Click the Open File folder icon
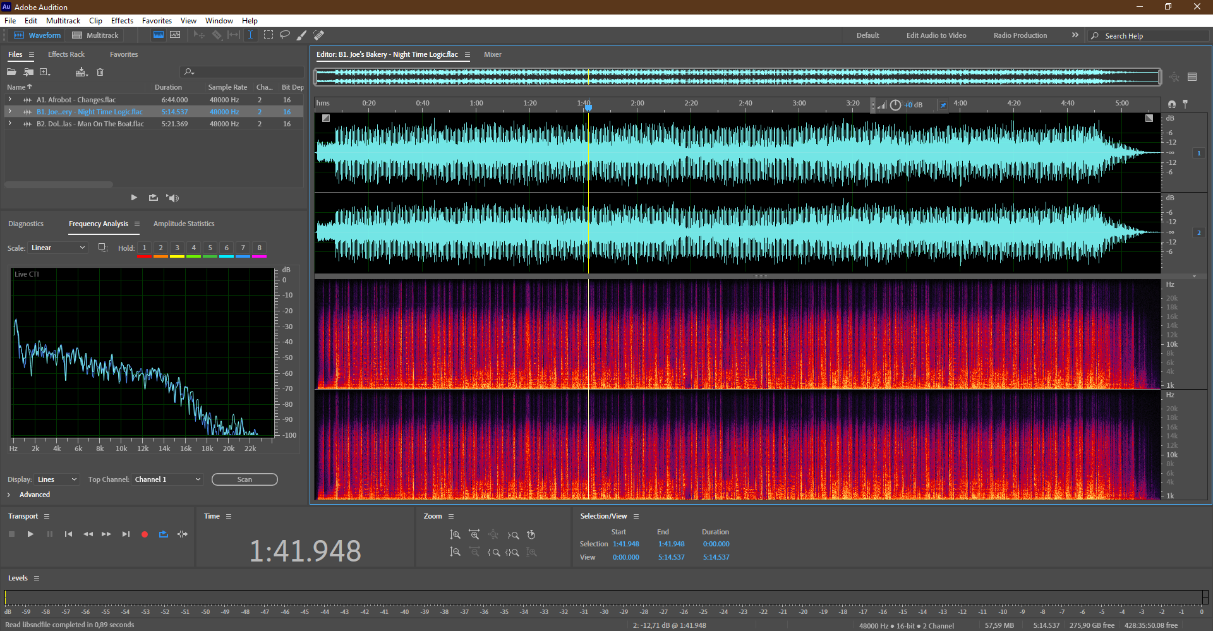This screenshot has height=631, width=1213. 11,72
